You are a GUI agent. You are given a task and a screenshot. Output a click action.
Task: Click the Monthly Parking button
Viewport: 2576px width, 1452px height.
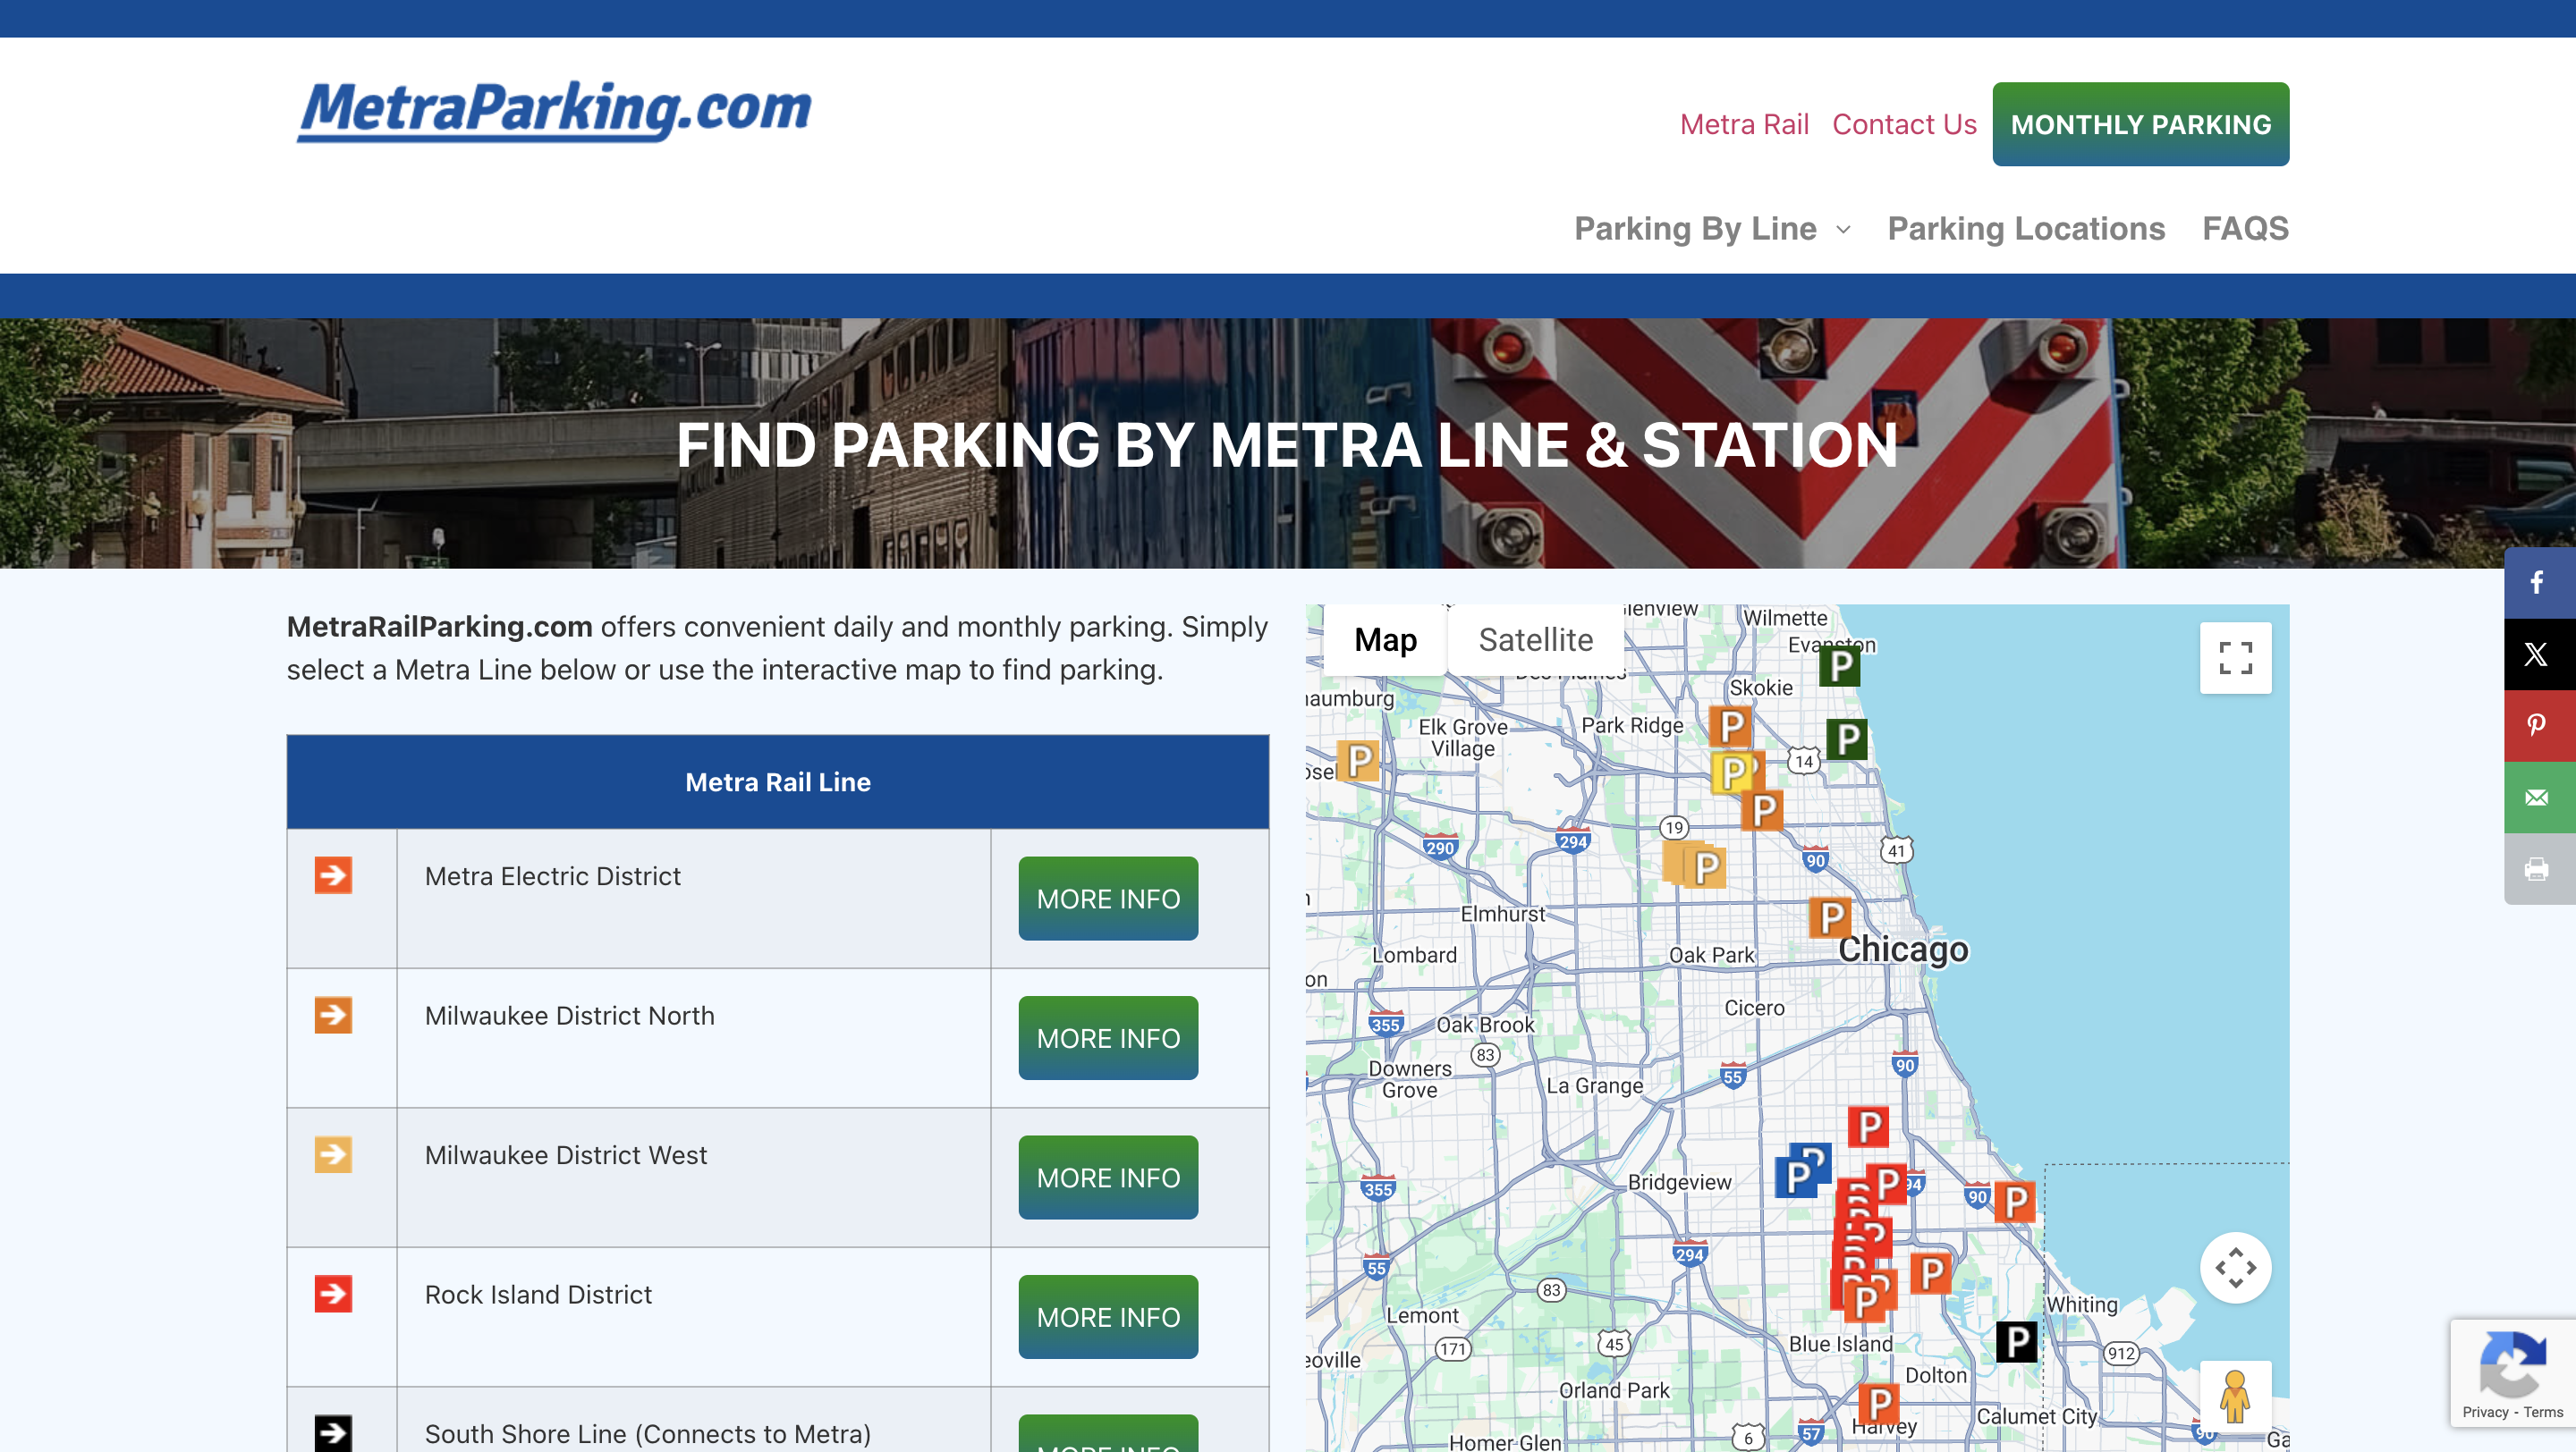point(2140,124)
